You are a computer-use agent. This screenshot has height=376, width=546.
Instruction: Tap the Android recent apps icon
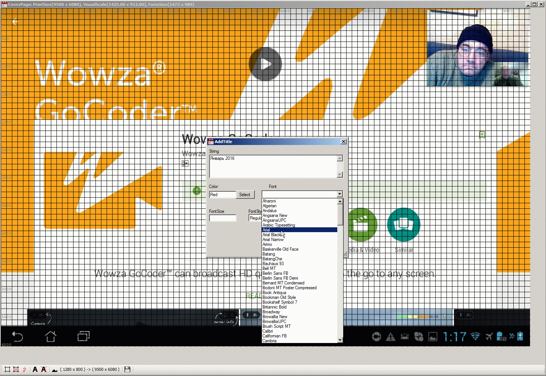click(84, 336)
